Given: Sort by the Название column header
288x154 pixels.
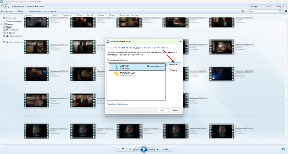Looking at the screenshot, I should [28, 15].
